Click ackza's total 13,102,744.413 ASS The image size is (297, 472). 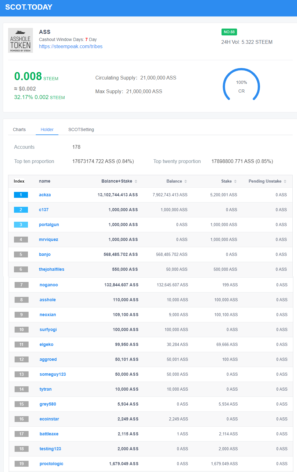coord(118,195)
